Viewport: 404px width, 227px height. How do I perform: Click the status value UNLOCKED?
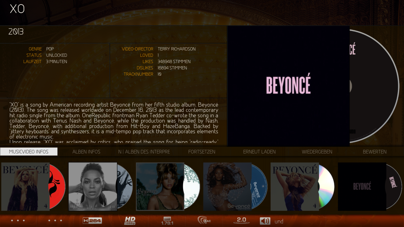(x=56, y=55)
